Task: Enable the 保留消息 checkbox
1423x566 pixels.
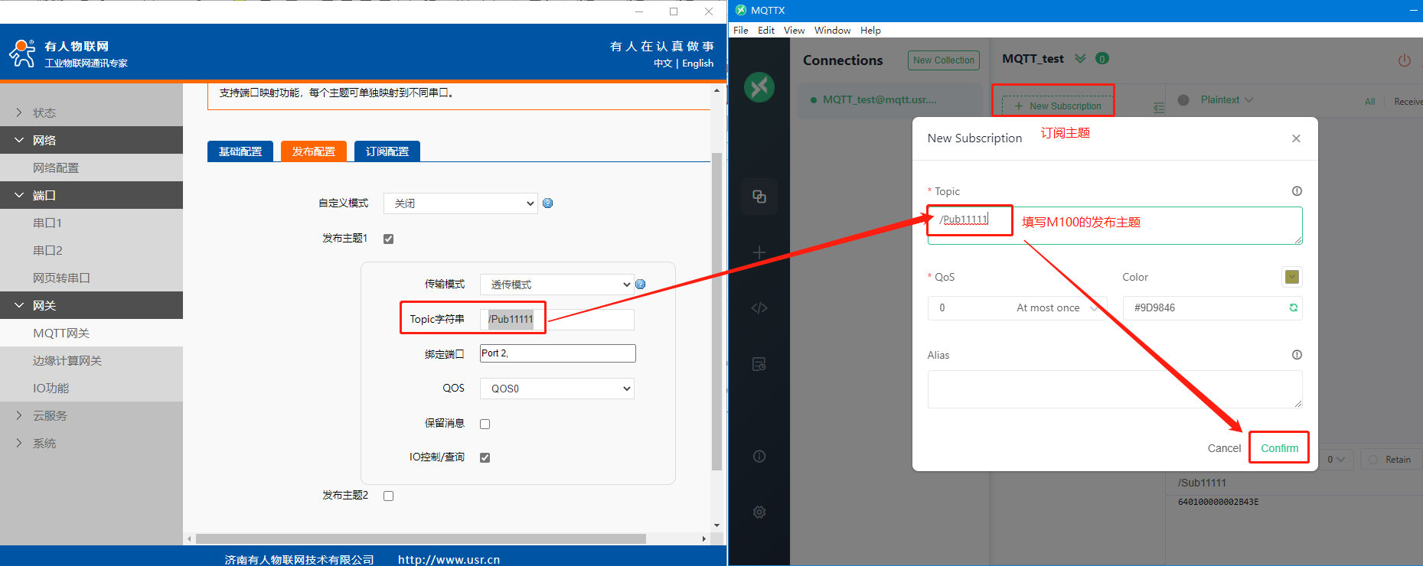Action: (485, 424)
